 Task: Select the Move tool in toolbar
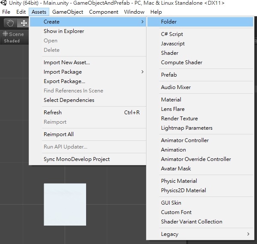[24, 23]
